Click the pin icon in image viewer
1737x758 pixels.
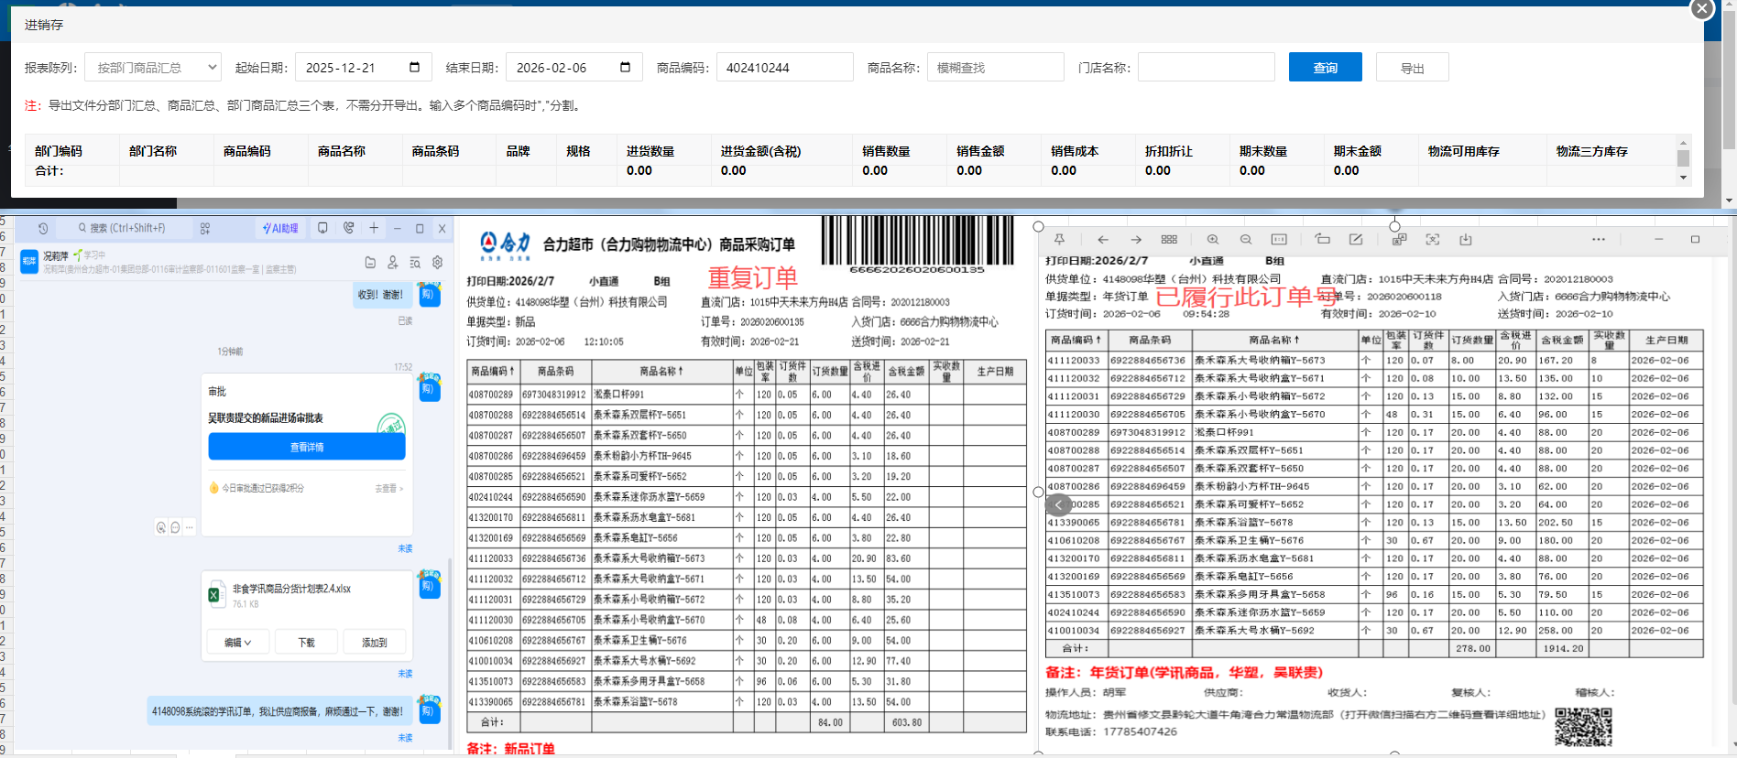(x=1059, y=240)
